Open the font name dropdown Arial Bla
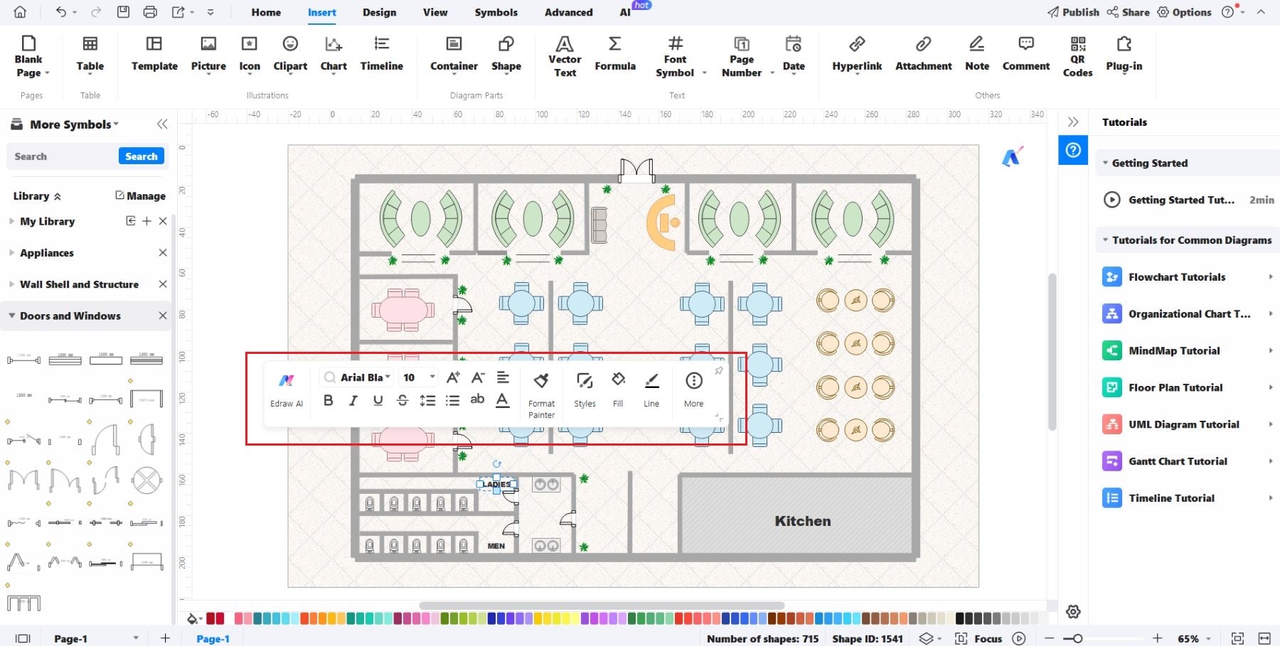1280x646 pixels. click(356, 377)
